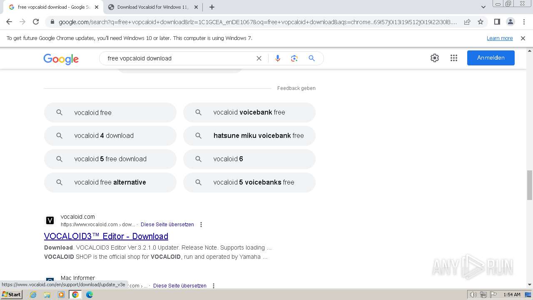Click the address bar URL
Screen dimensions: 533x300
click(258, 22)
